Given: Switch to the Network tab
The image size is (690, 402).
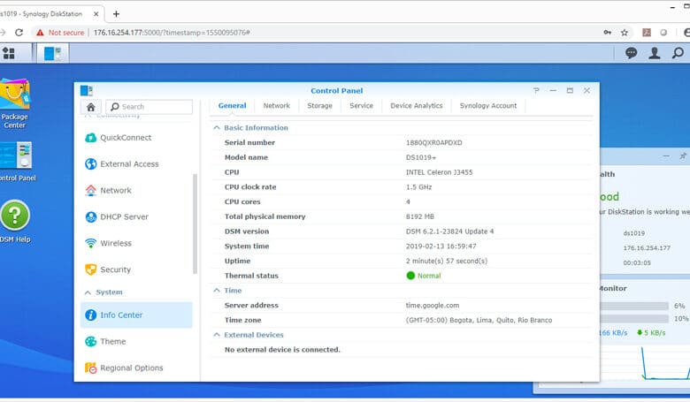Looking at the screenshot, I should click(x=276, y=106).
